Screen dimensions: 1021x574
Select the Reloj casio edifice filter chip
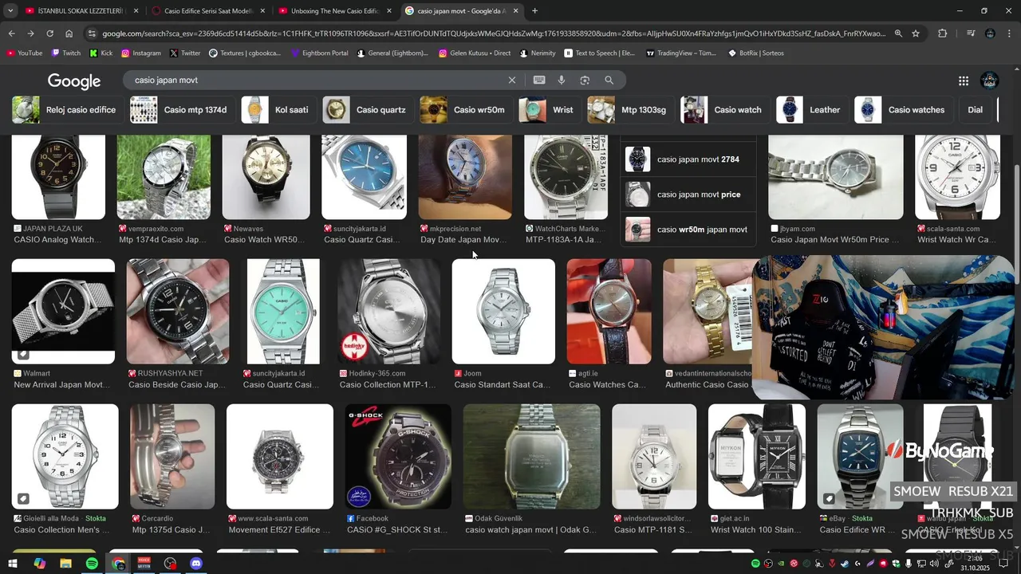point(66,110)
